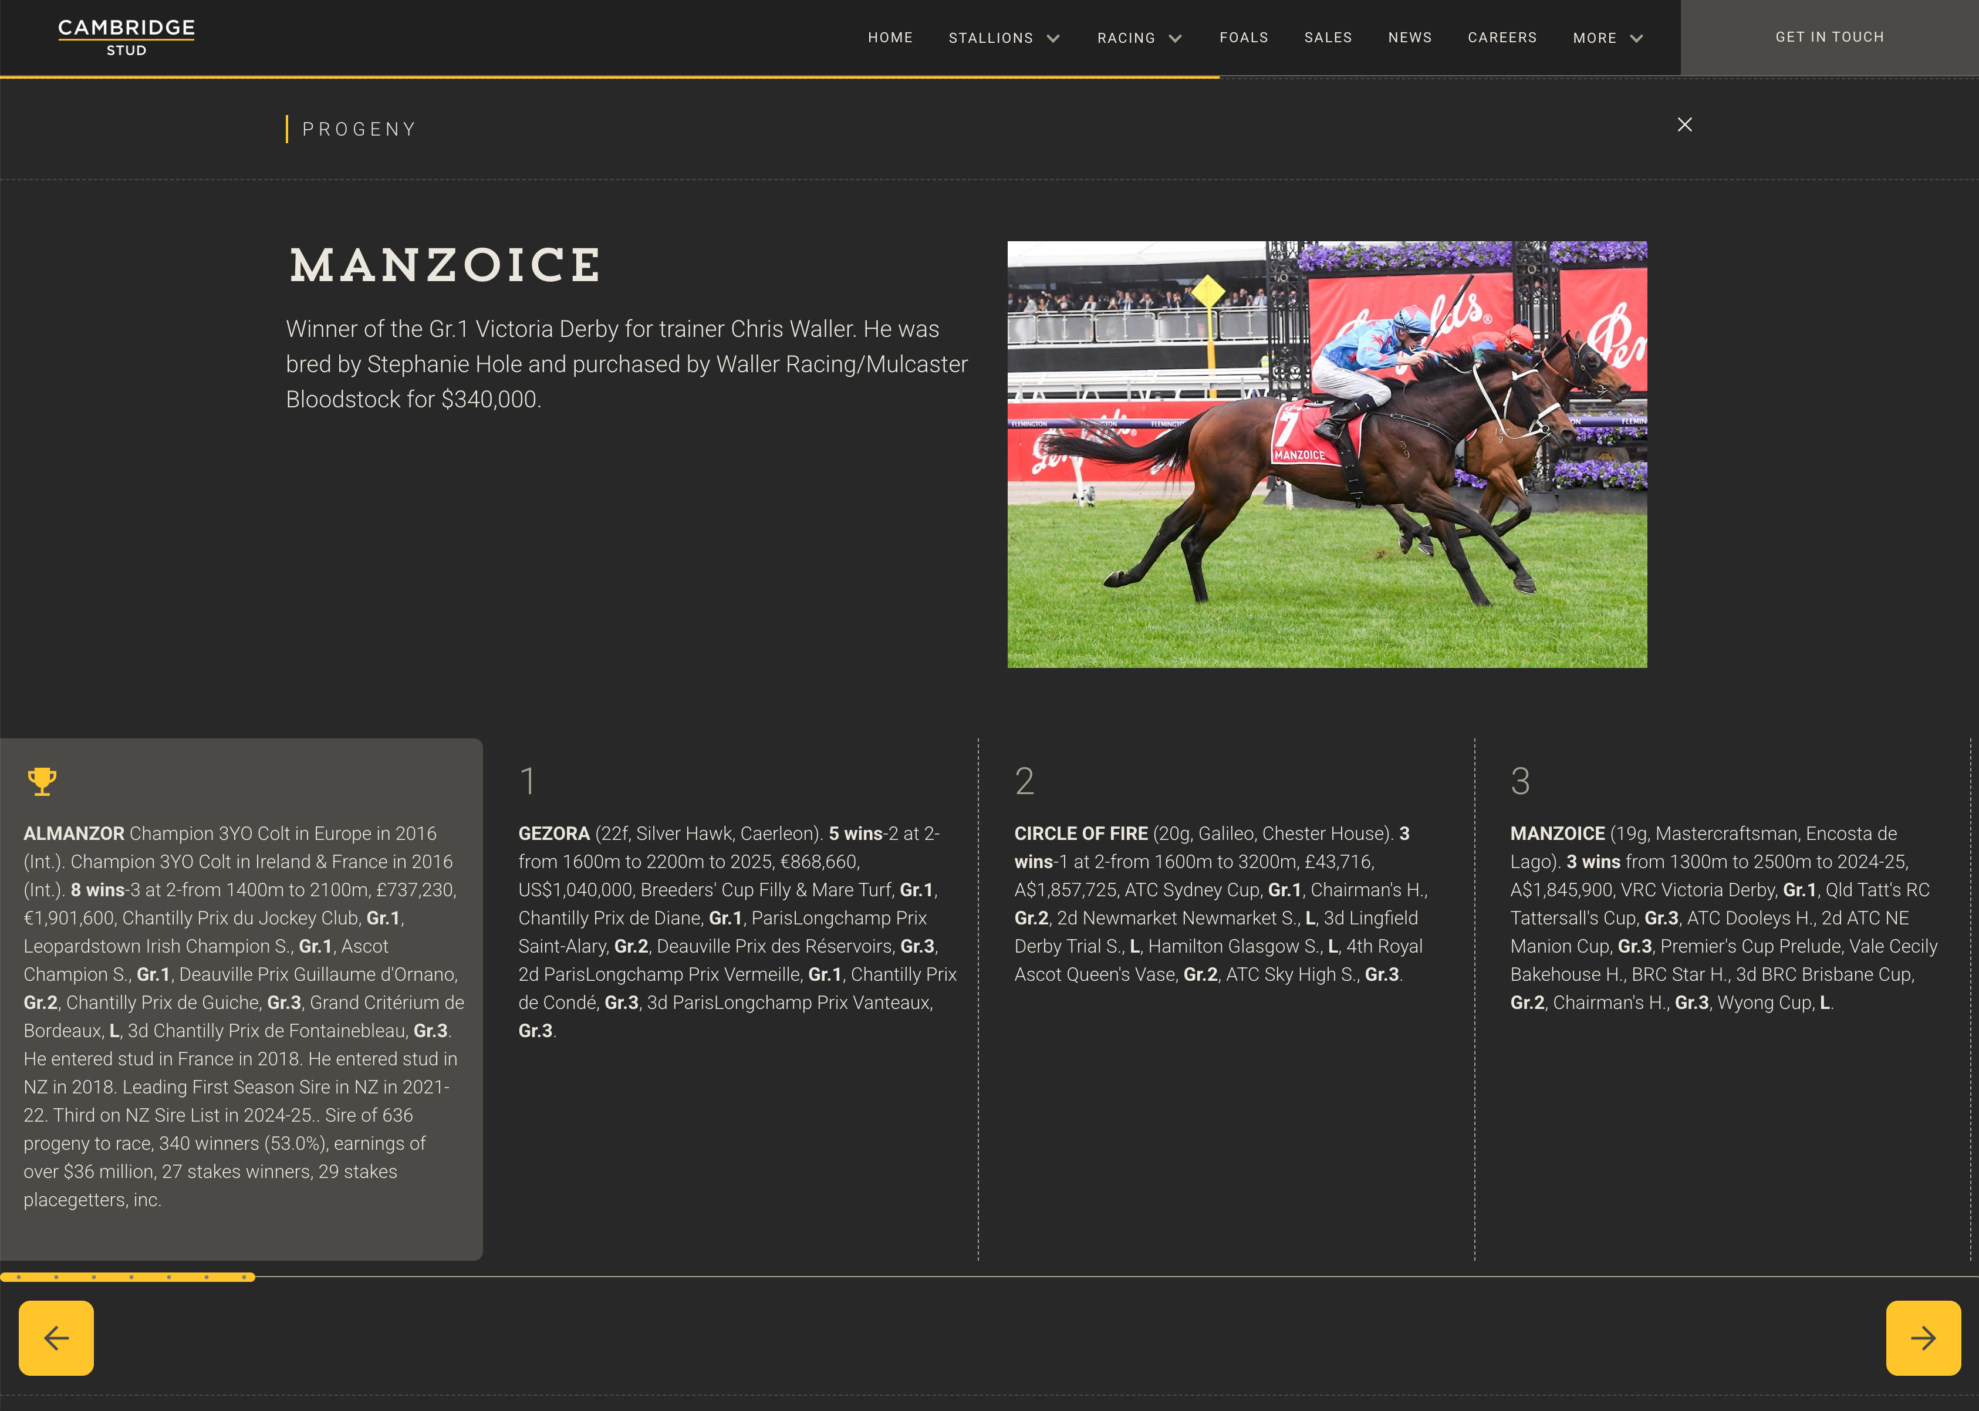Expand the Racing dropdown chevron
The width and height of the screenshot is (1979, 1411).
click(x=1174, y=39)
